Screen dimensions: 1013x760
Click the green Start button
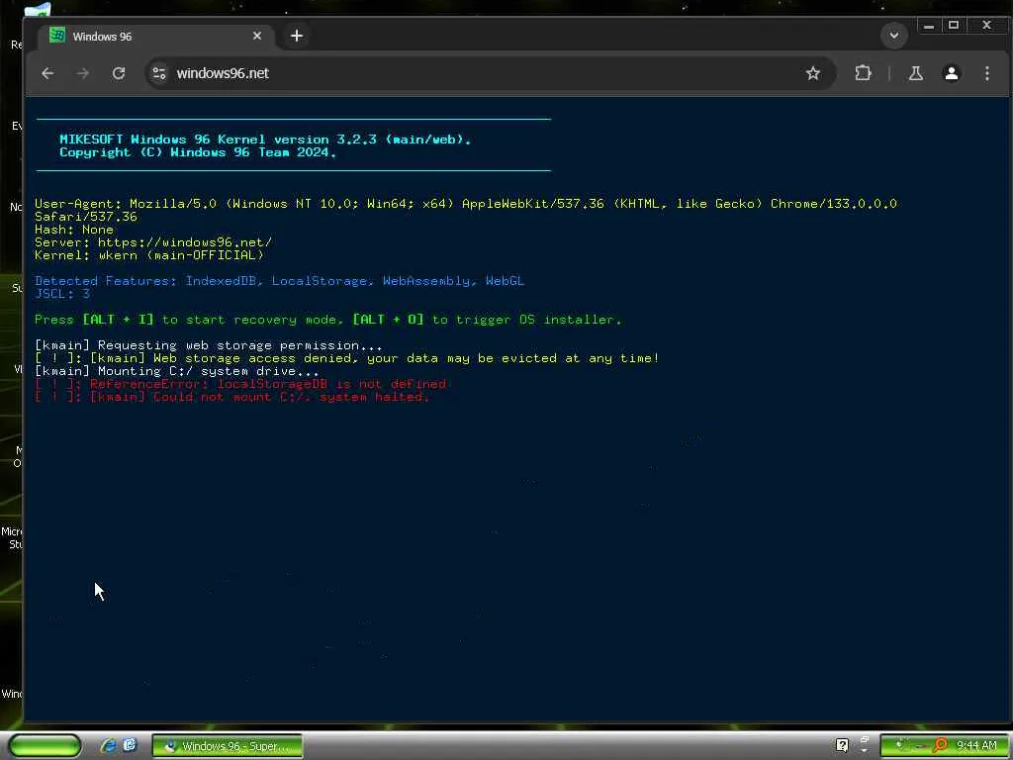tap(44, 746)
